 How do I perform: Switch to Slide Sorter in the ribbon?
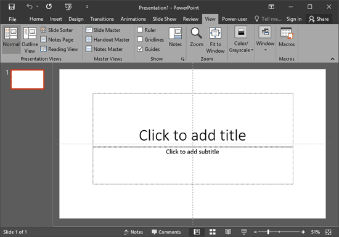57,30
